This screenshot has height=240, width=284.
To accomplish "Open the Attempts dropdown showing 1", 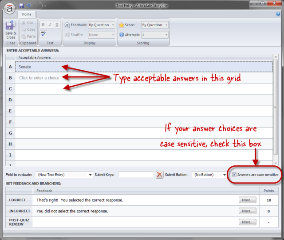I will coord(155,35).
